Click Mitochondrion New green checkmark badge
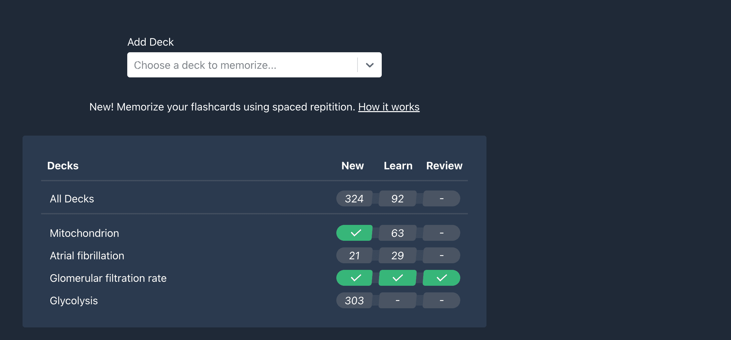The image size is (731, 340). 354,233
